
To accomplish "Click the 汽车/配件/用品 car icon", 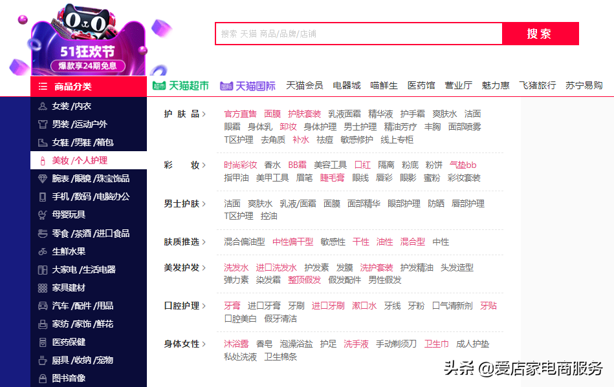I will (42, 306).
